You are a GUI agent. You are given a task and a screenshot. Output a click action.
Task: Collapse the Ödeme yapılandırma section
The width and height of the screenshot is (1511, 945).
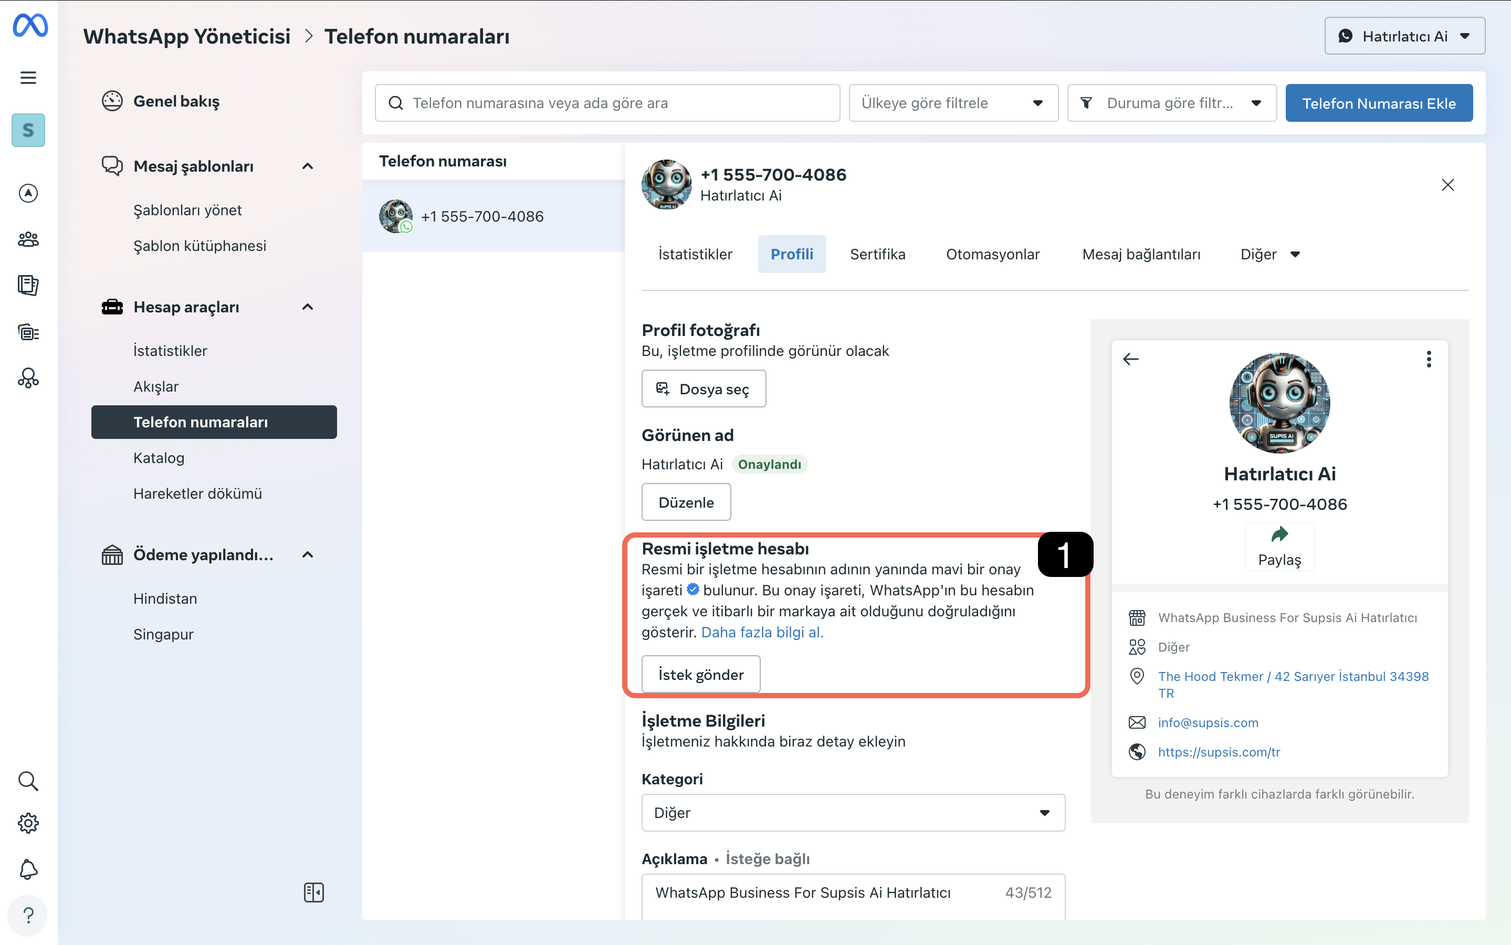(308, 555)
